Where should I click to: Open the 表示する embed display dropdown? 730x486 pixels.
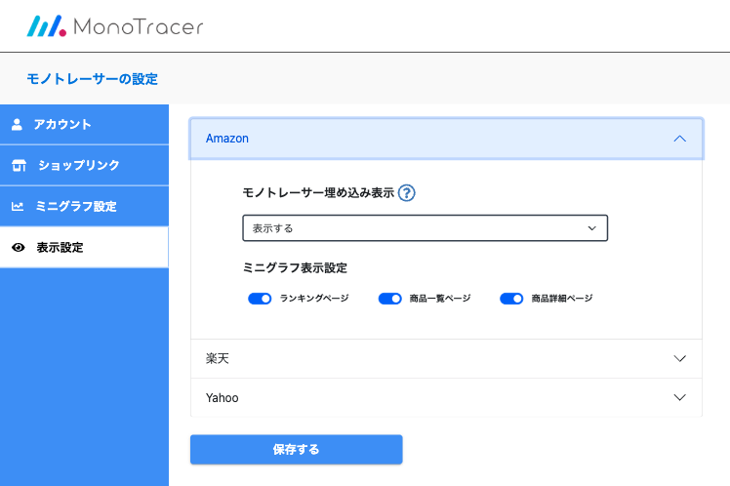(x=425, y=228)
